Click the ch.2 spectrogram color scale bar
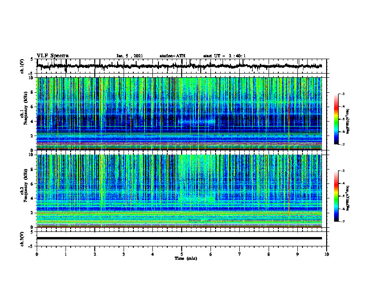 click(x=336, y=196)
